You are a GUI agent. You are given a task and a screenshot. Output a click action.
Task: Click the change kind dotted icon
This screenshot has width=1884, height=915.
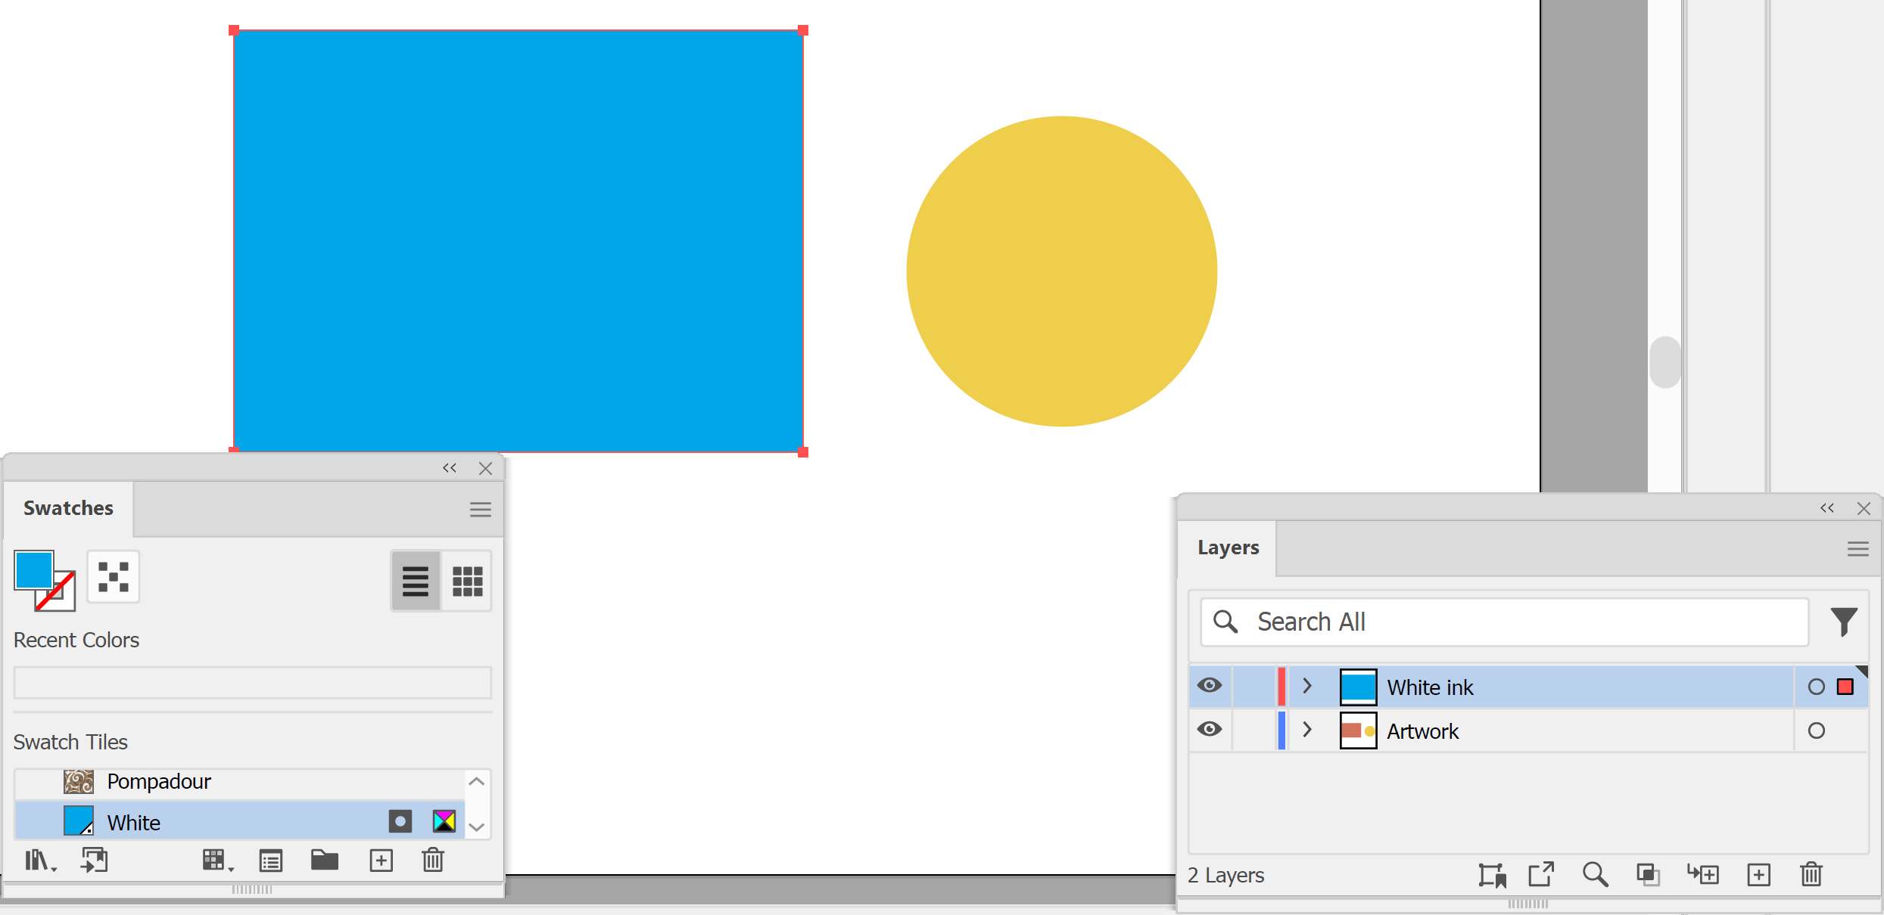pos(114,577)
